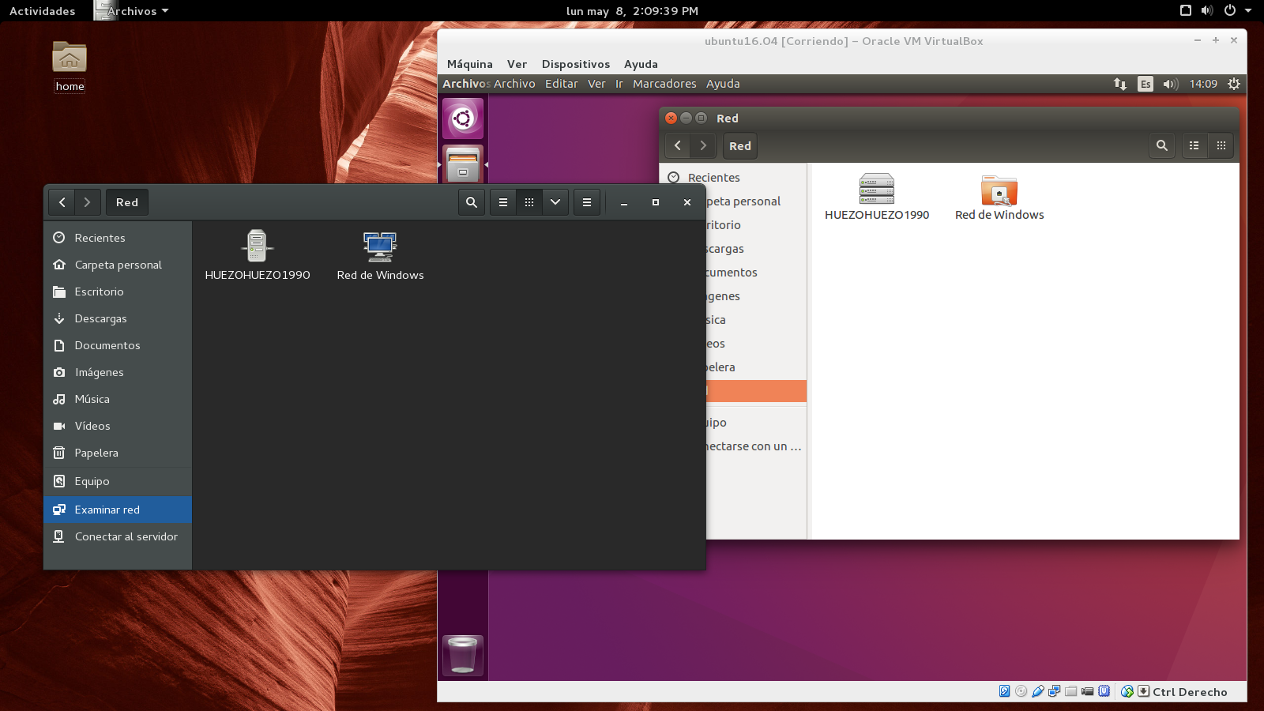Select Examinar red in the dark sidebar
The image size is (1264, 711).
click(118, 510)
